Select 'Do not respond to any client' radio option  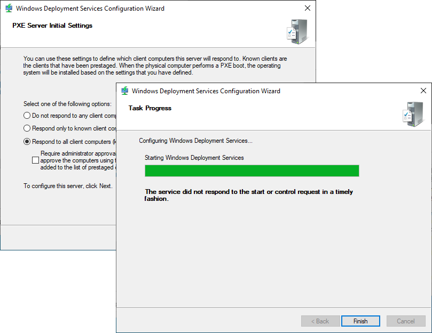point(27,116)
